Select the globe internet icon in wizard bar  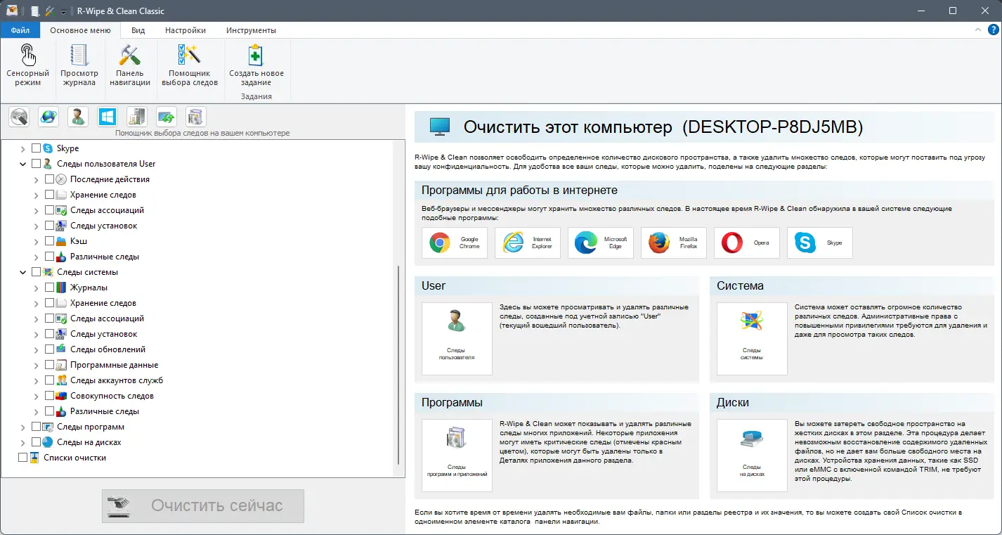[x=48, y=116]
